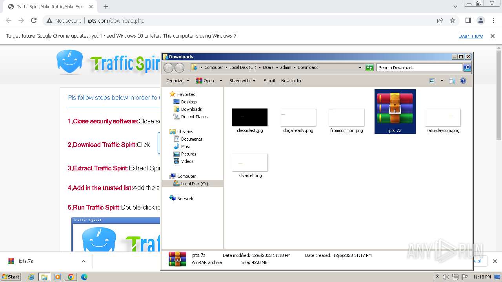Open Chrome profile avatar
This screenshot has height=282, width=502.
480,20
